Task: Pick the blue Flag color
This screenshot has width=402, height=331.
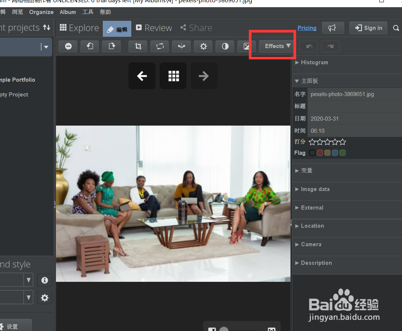Action: click(x=335, y=153)
